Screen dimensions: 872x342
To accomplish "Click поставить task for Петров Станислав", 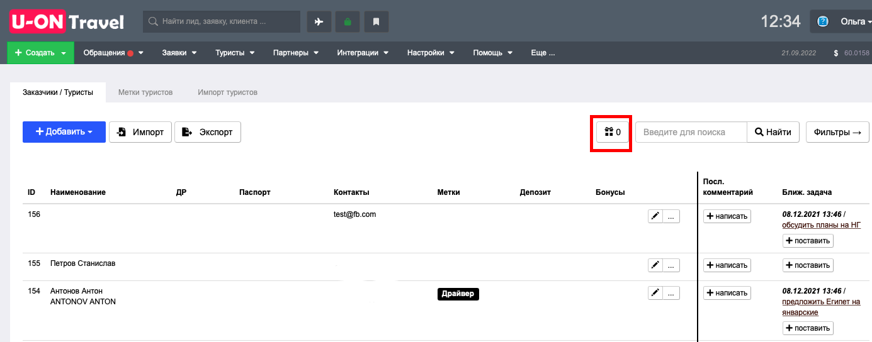I will [808, 265].
